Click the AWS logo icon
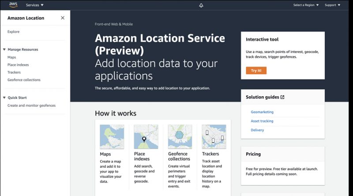This screenshot has height=196, width=353. (13, 5)
